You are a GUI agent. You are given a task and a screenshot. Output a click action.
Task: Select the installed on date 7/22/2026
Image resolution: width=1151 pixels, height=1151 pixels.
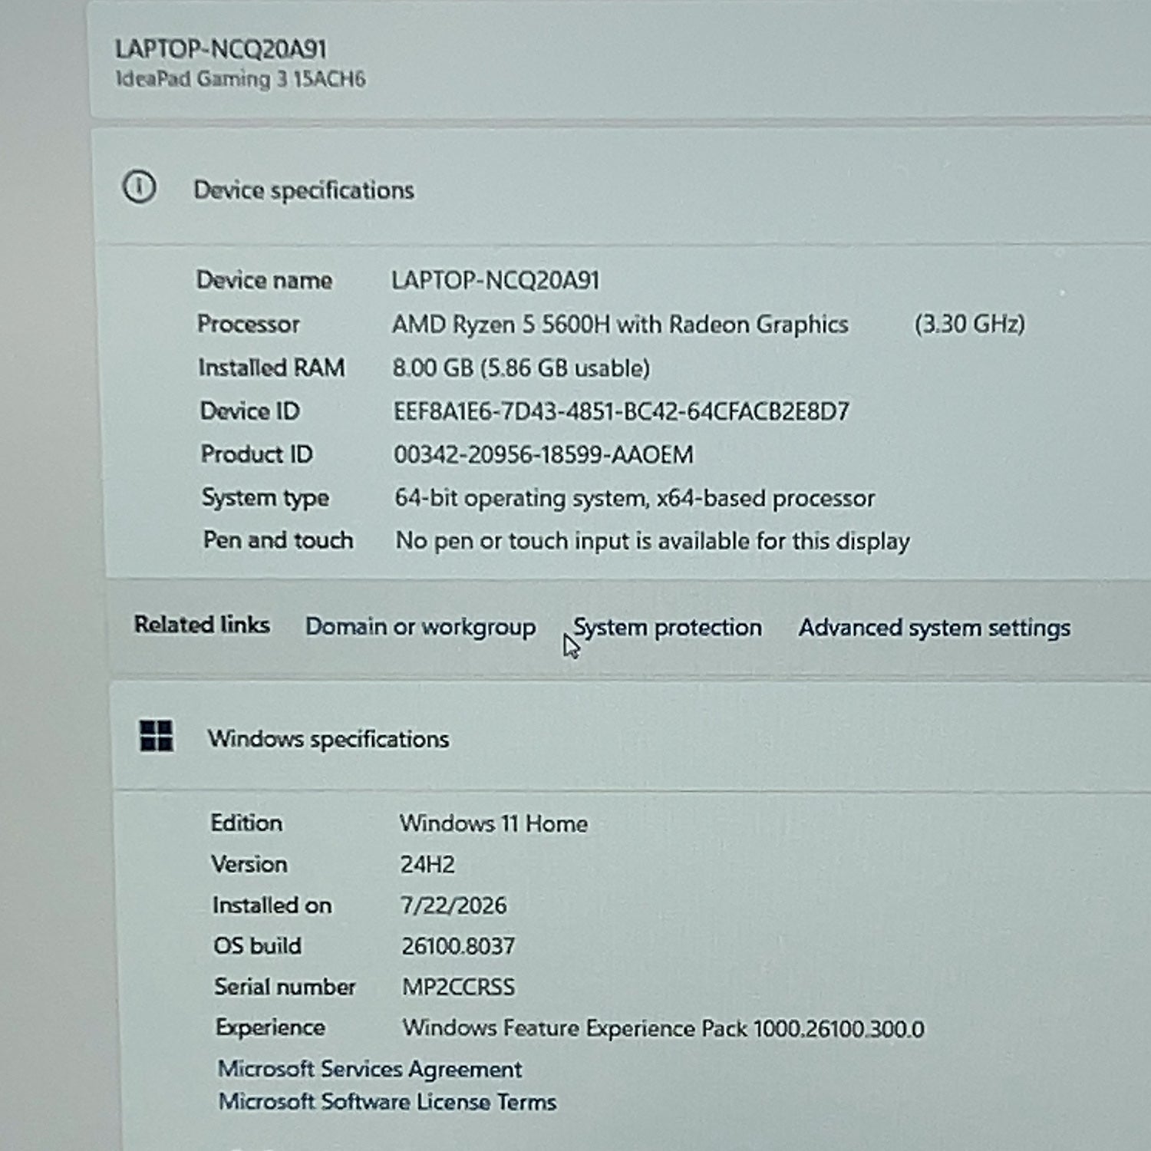pyautogui.click(x=453, y=905)
